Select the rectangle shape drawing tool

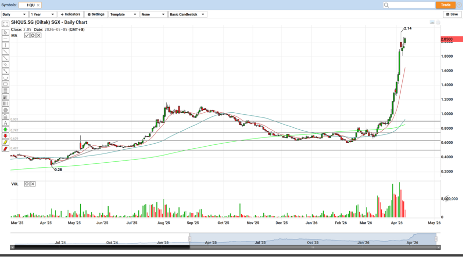point(5,84)
